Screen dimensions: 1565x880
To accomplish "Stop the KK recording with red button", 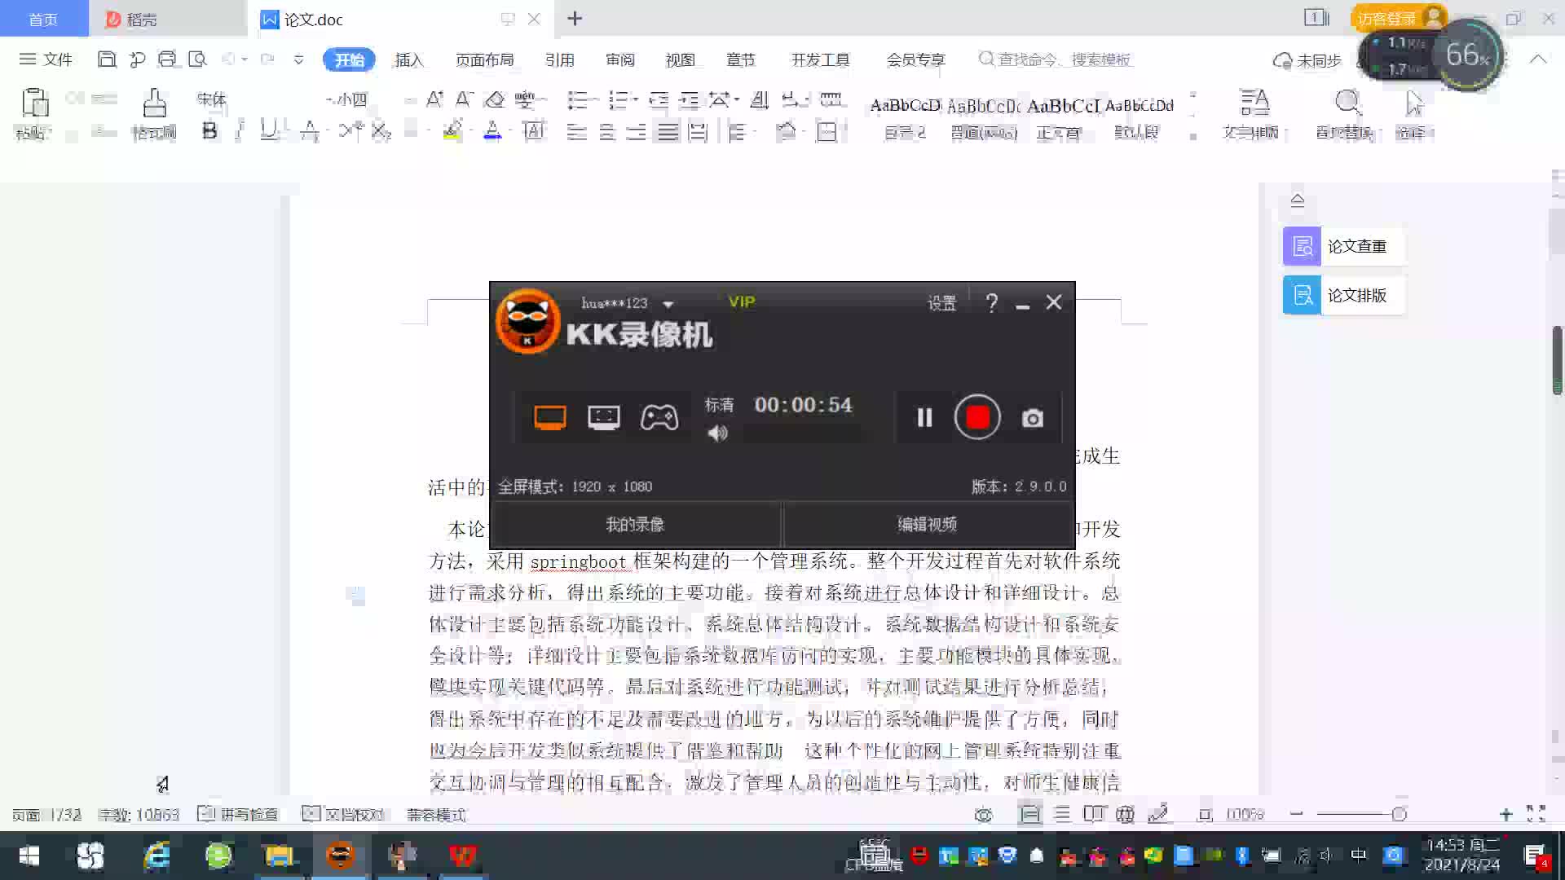I will (977, 417).
